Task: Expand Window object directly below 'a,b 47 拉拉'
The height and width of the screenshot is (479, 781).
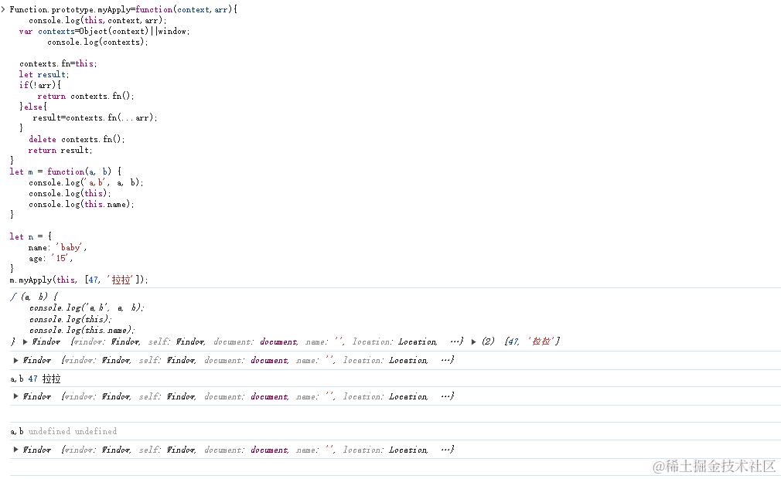Action: point(16,396)
